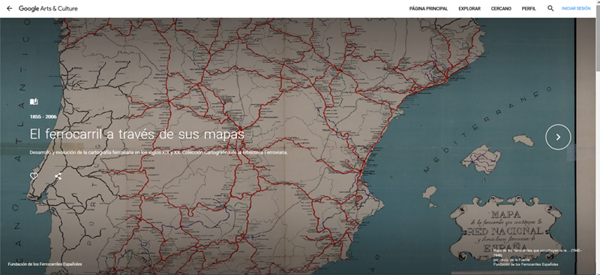The height and width of the screenshot is (275, 600).
Task: Share the story via share icon
Action: (58, 176)
